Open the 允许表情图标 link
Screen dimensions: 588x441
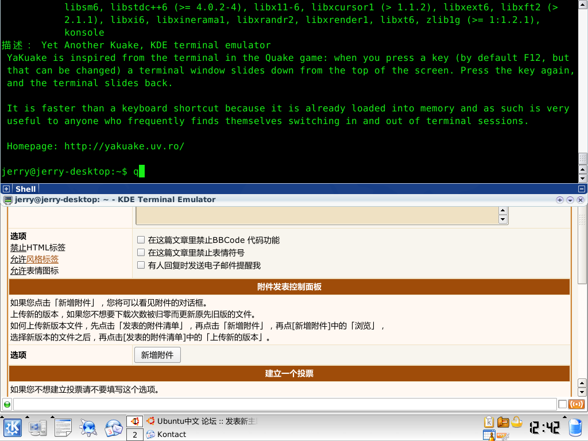pos(34,271)
